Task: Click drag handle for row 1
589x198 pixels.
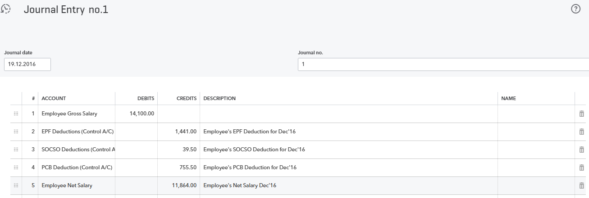Action: coord(16,114)
